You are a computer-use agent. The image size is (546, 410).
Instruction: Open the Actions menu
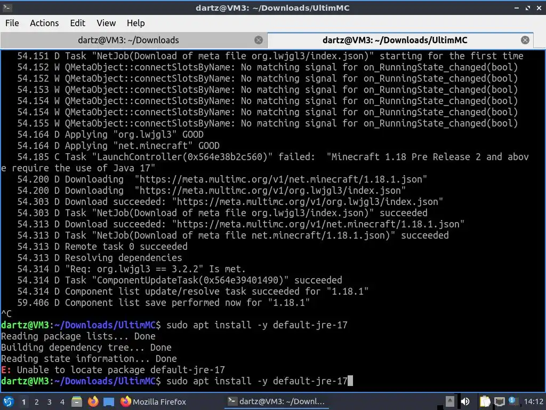click(44, 23)
